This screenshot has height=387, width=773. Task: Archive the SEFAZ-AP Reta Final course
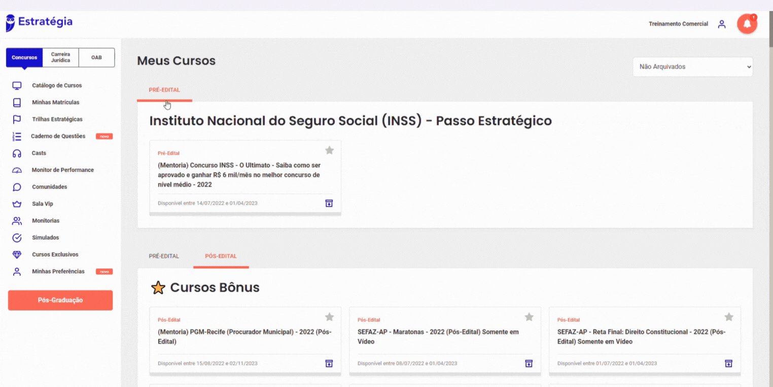[728, 363]
